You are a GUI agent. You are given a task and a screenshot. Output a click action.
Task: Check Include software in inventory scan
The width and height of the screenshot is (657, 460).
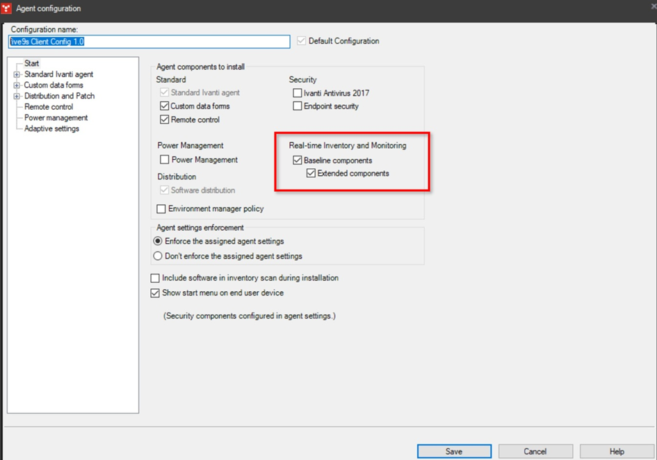click(155, 278)
